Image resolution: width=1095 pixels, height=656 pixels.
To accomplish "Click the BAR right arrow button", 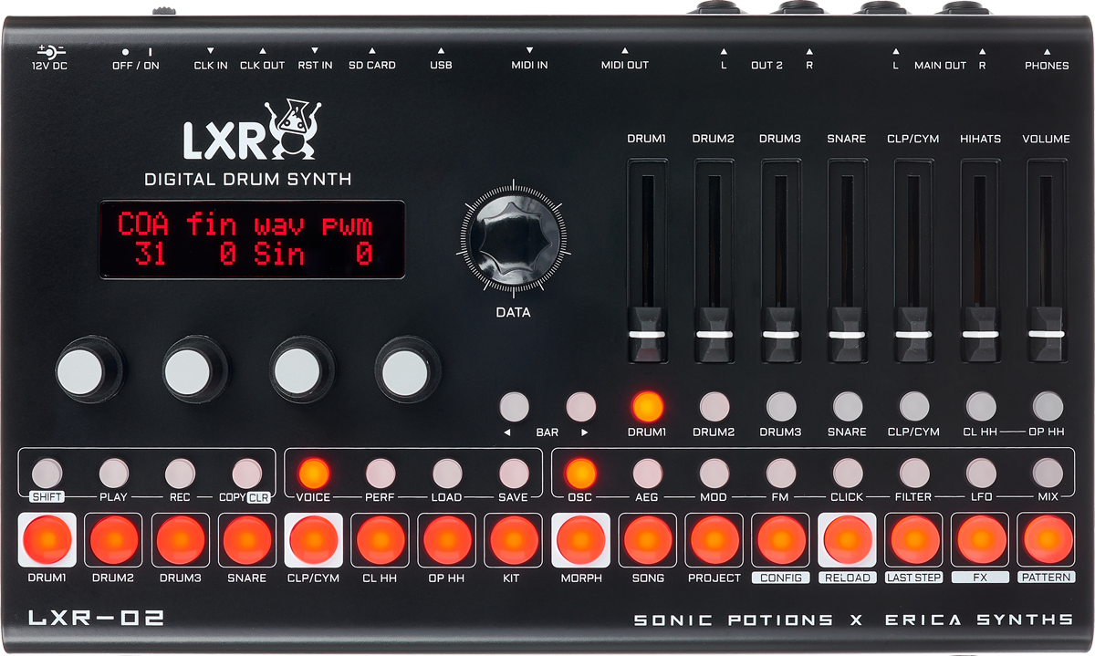I will (581, 407).
